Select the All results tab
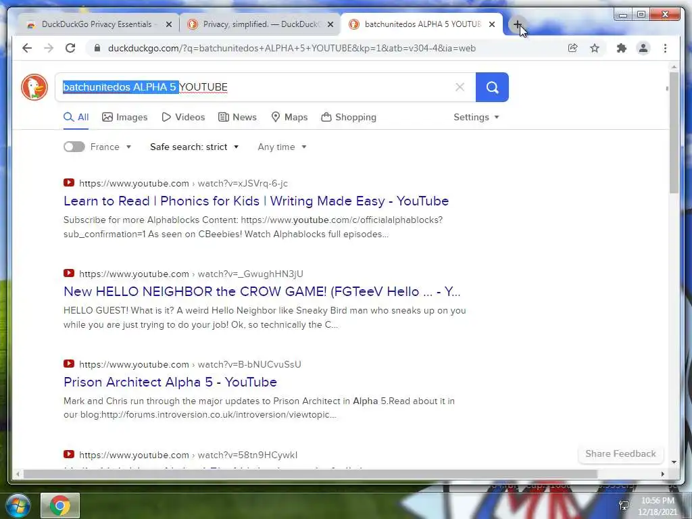This screenshot has height=519, width=692. point(76,117)
